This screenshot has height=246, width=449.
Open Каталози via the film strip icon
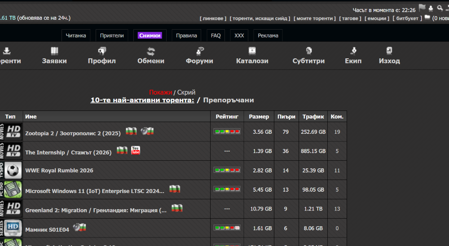[252, 51]
